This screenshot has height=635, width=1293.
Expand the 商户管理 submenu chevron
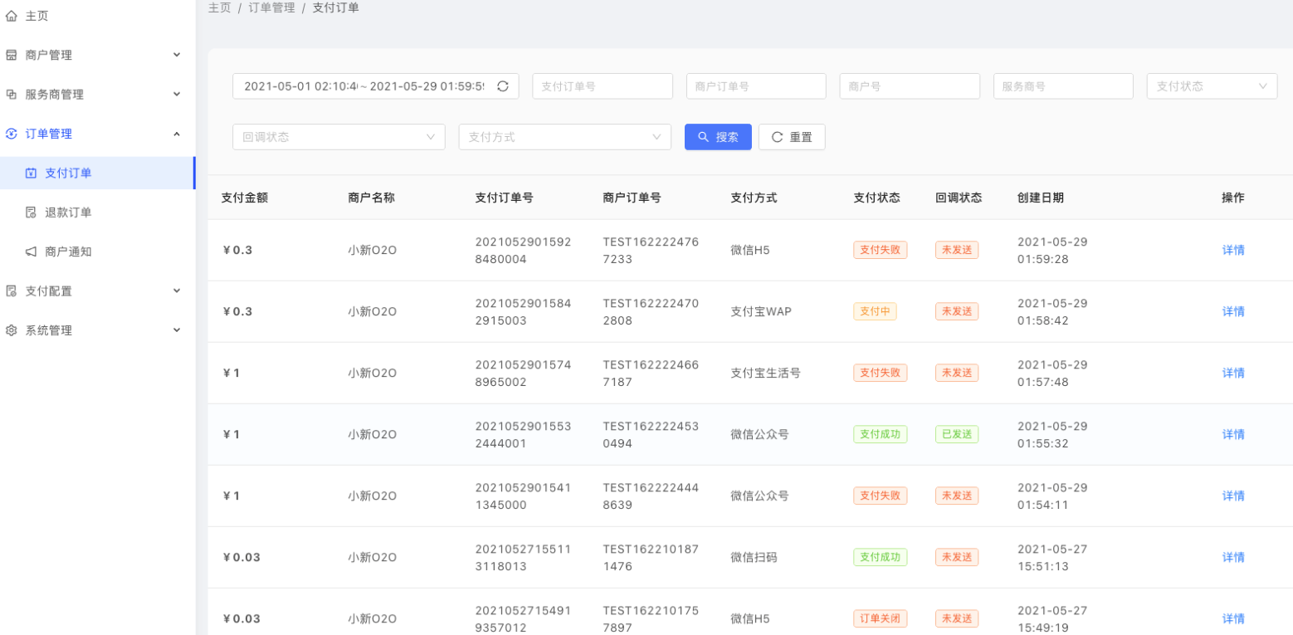coord(177,55)
